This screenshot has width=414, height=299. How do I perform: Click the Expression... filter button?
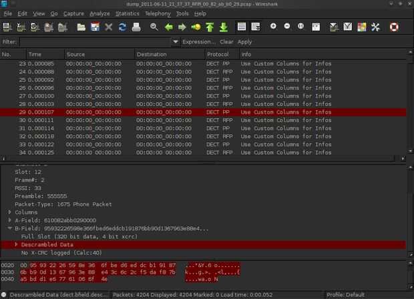(x=198, y=41)
